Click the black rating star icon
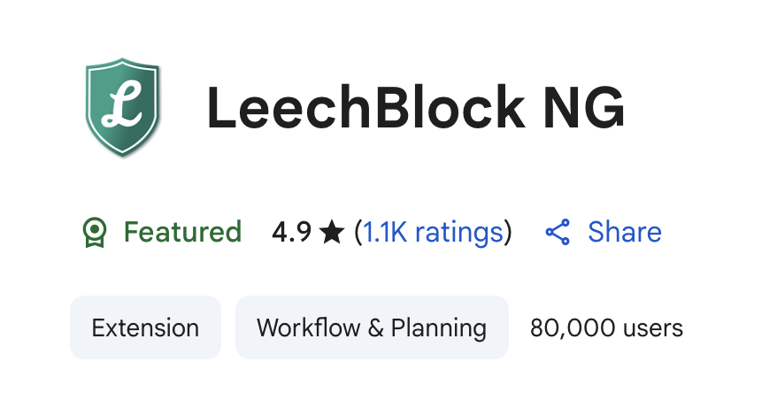 [332, 233]
